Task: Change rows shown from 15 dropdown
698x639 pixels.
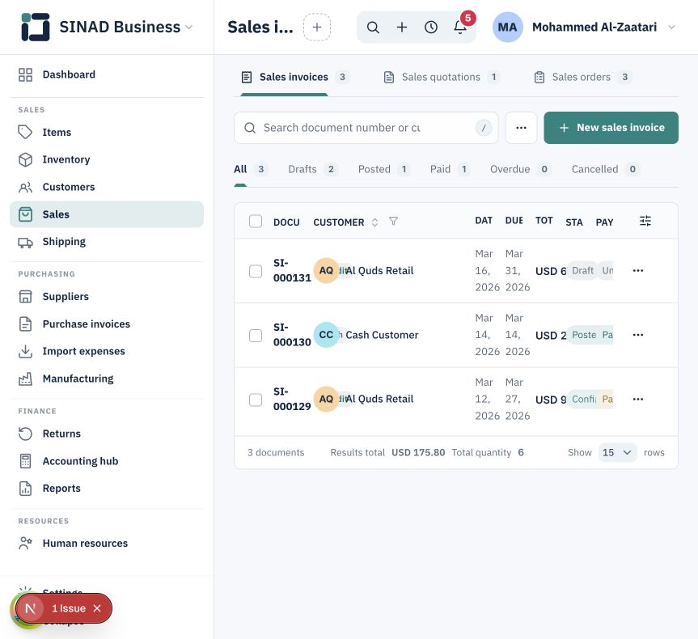Action: 617,452
